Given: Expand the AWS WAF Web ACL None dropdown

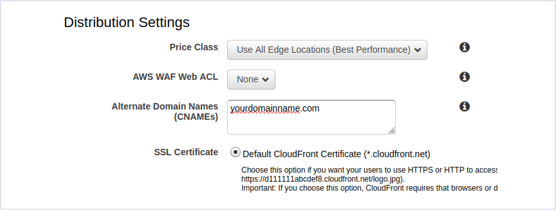Looking at the screenshot, I should tap(251, 80).
